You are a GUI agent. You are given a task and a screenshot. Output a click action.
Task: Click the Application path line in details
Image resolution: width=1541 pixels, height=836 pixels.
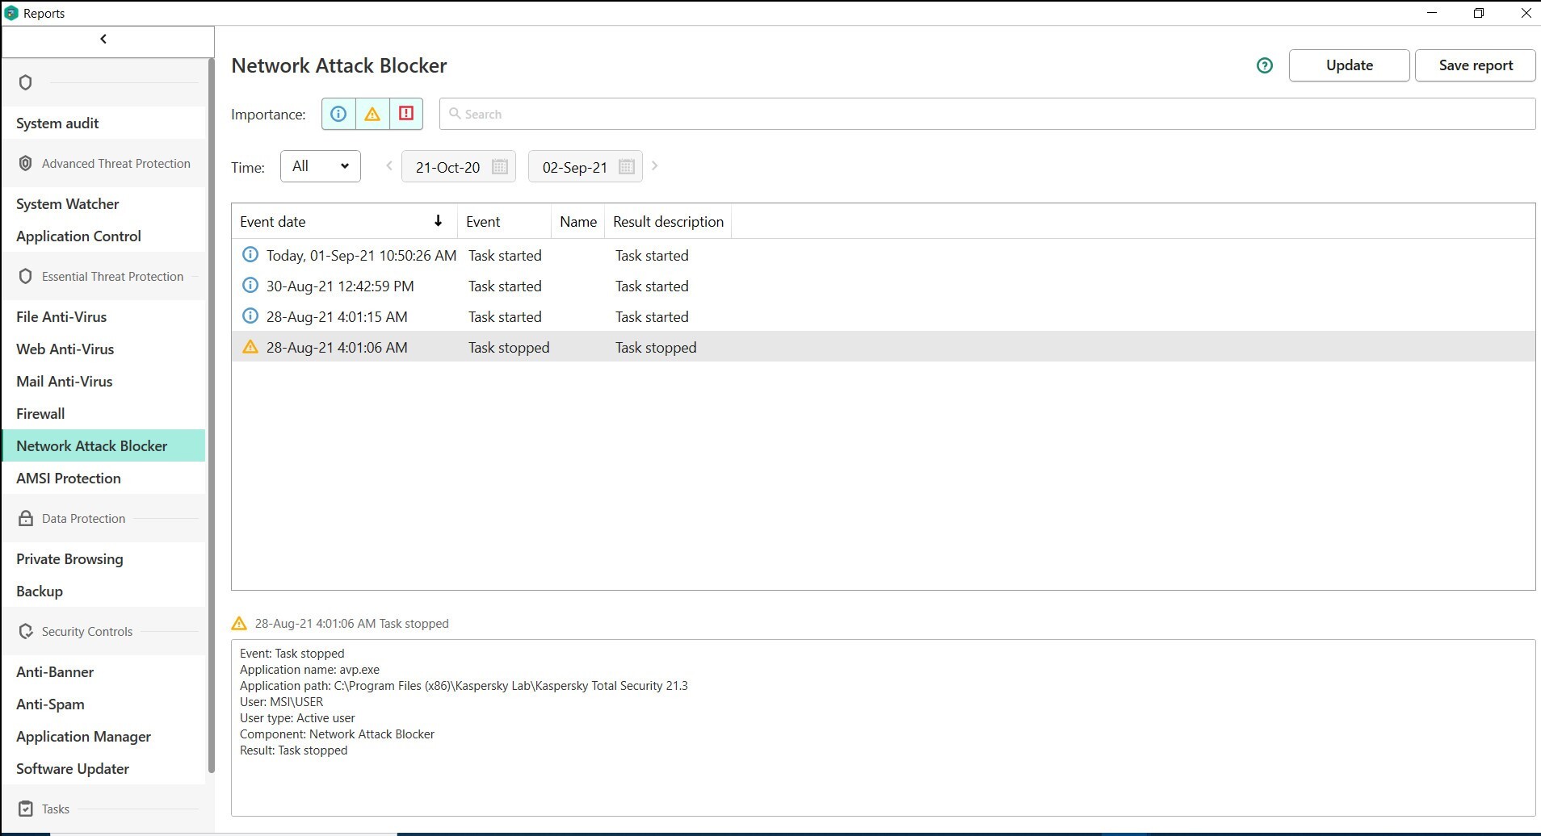464,686
